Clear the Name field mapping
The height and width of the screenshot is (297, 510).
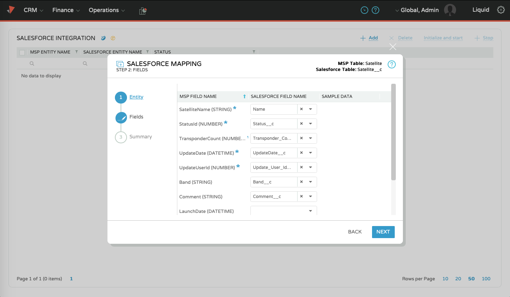(x=301, y=109)
